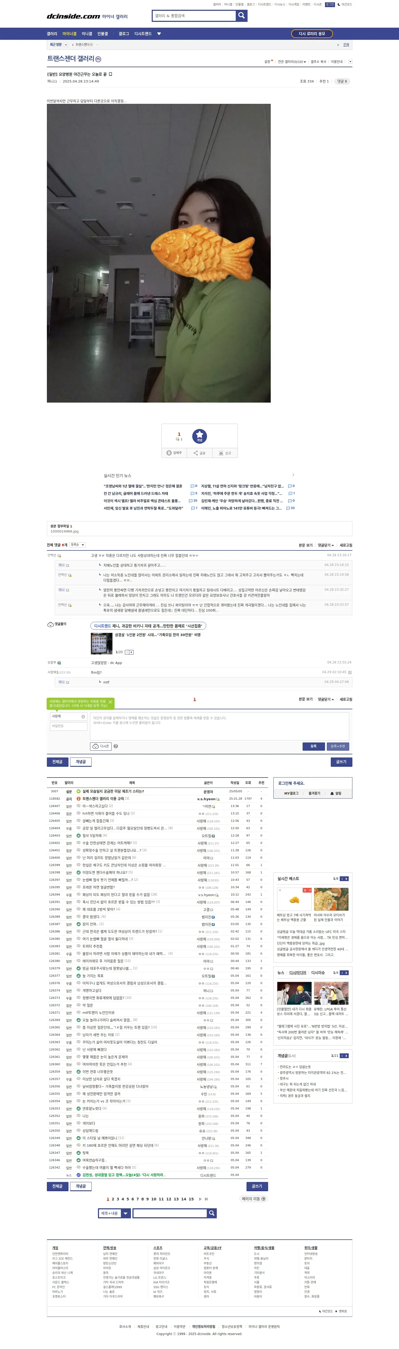
Task: Click the comment text area
Action: point(219,726)
